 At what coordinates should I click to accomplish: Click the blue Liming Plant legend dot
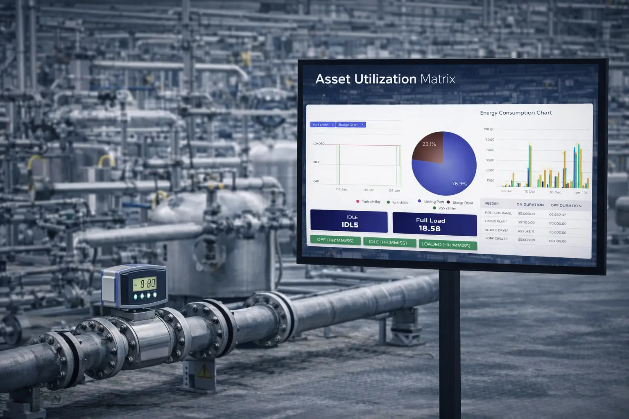click(419, 201)
